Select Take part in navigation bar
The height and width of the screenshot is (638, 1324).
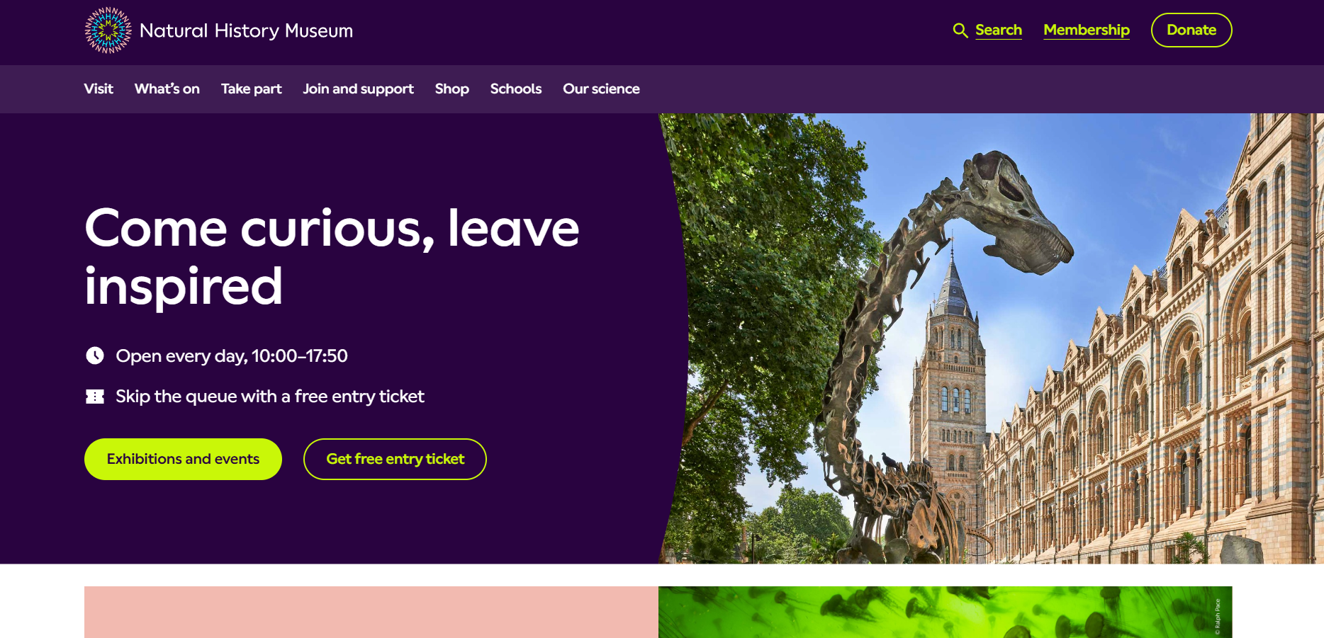click(251, 89)
